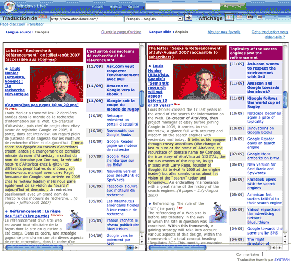Open the Hotmail menu item
The image size is (291, 262).
(x=116, y=6)
